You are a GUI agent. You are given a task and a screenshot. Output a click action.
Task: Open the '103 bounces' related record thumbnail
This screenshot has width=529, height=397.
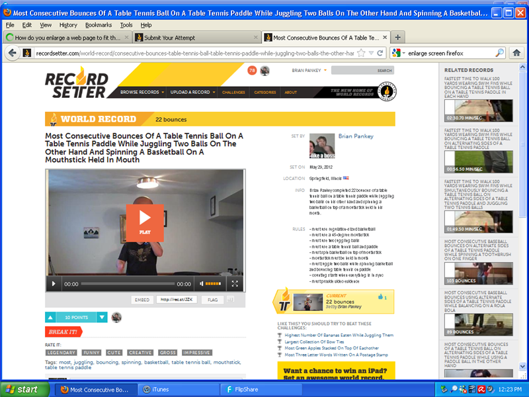coord(478,273)
